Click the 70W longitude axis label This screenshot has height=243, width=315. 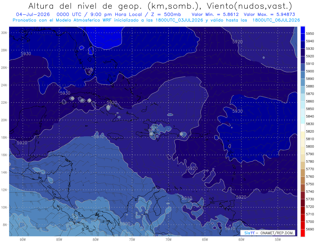(169, 240)
